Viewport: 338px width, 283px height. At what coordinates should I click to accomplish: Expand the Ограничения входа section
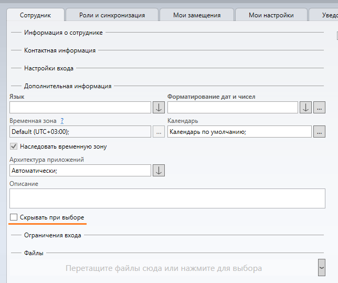(x=52, y=235)
